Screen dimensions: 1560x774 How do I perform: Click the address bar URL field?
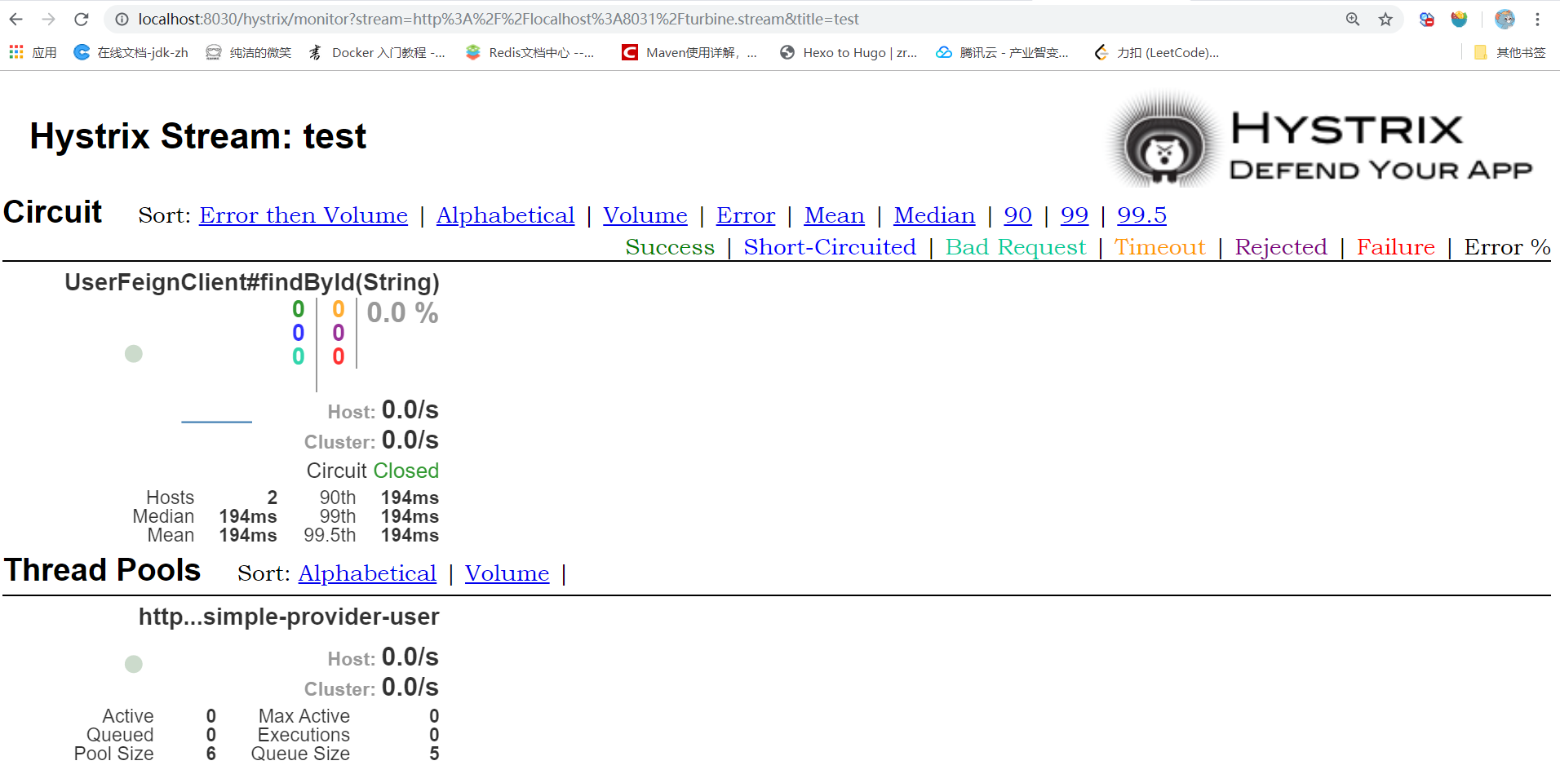point(653,19)
